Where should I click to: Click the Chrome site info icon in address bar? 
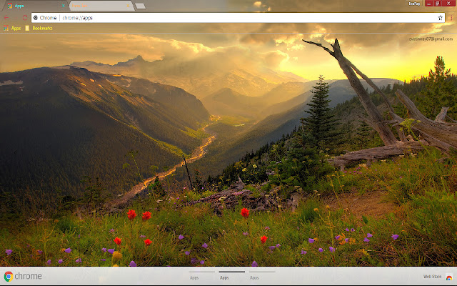(36, 18)
